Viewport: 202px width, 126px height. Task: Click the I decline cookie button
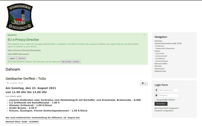click(x=21, y=58)
